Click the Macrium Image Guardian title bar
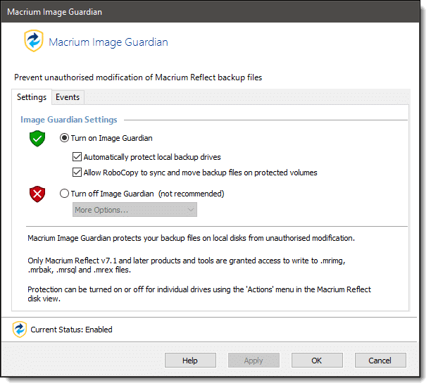 click(x=211, y=12)
